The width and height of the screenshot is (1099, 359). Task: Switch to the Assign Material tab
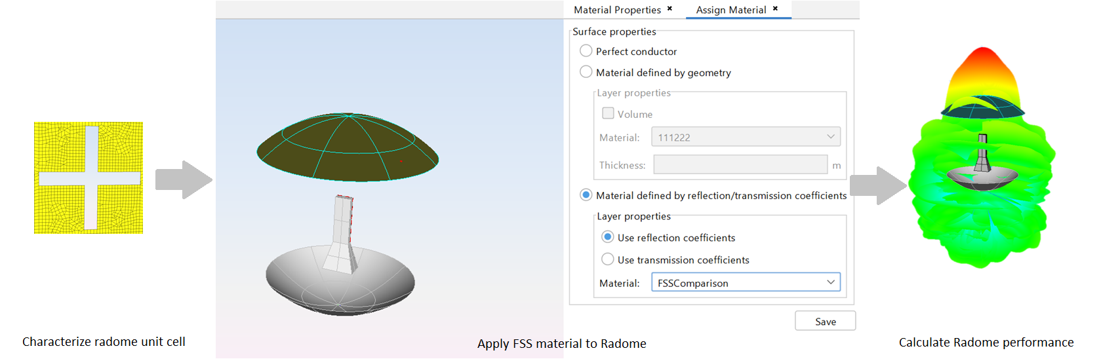[730, 10]
